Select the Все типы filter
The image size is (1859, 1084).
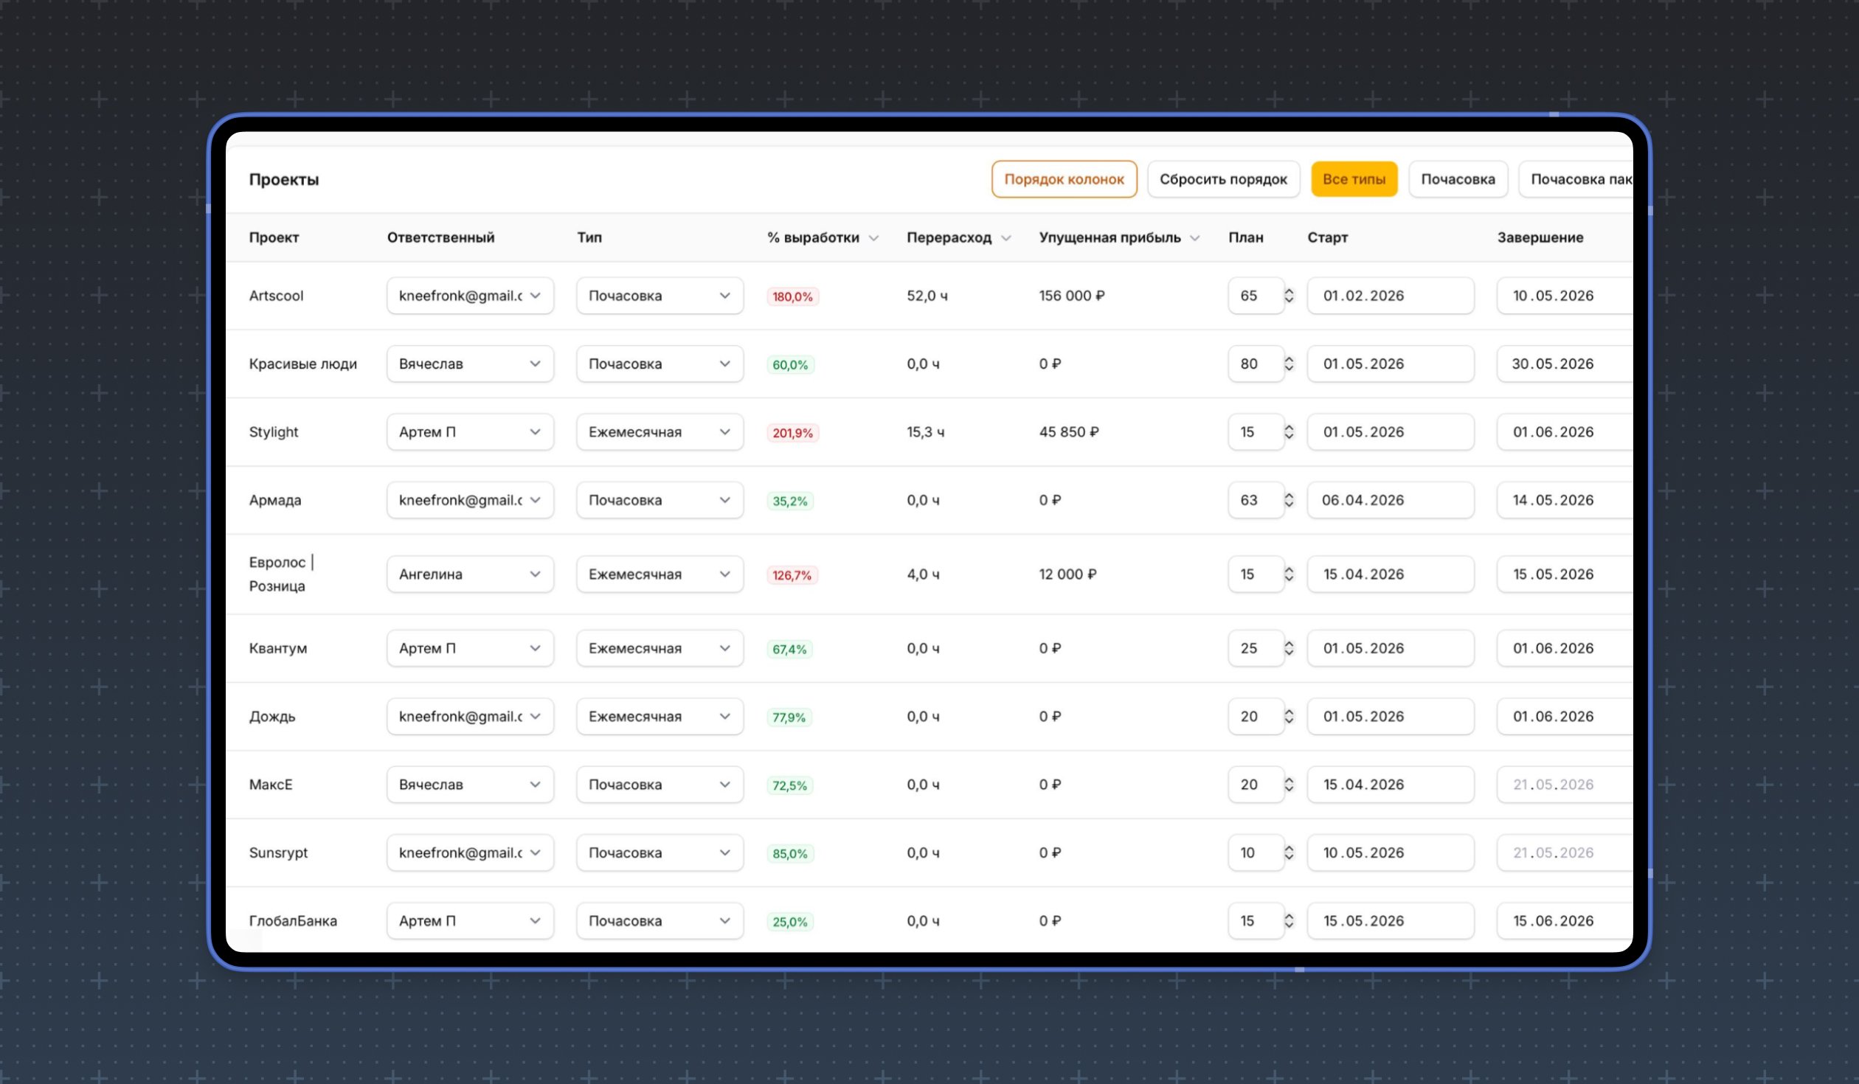tap(1354, 179)
